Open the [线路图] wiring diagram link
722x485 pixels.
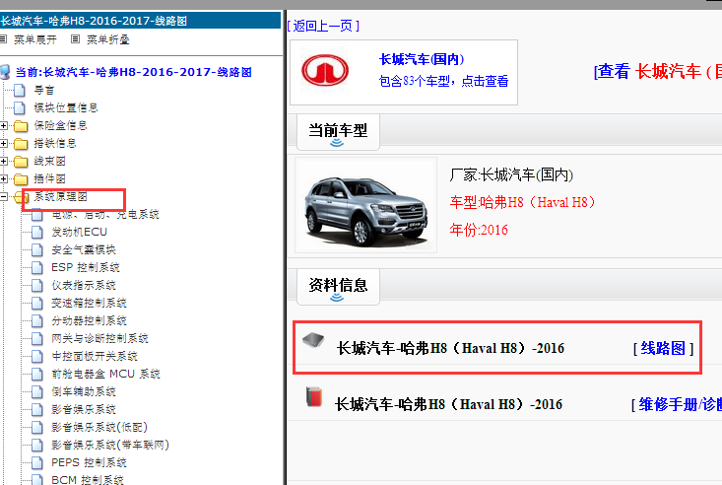tap(663, 348)
